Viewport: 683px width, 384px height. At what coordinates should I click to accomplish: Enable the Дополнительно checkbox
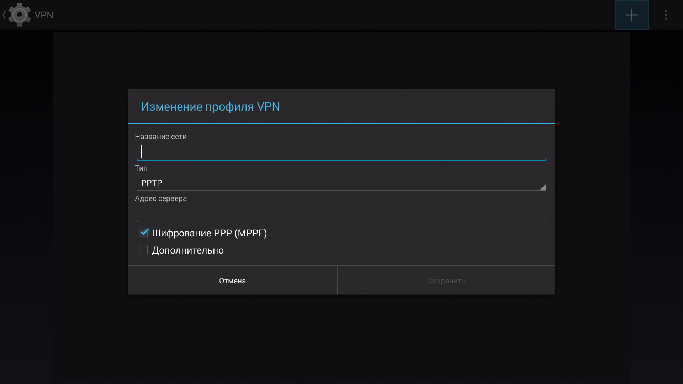coord(143,250)
